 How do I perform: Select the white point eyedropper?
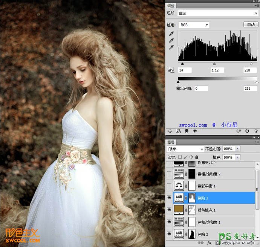pyautogui.click(x=171, y=47)
